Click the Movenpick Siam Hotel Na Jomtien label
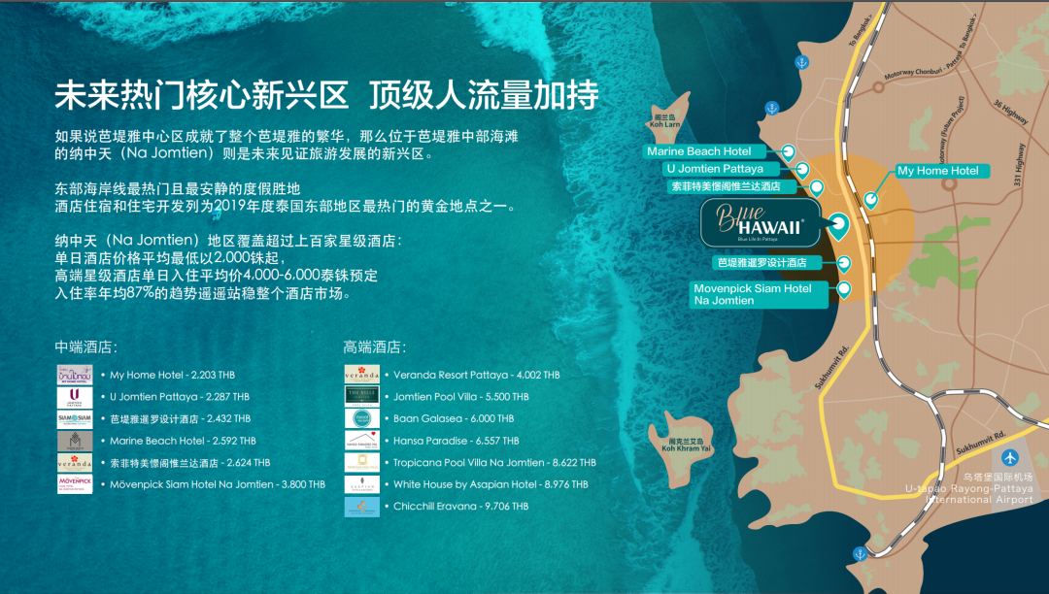 click(x=760, y=295)
